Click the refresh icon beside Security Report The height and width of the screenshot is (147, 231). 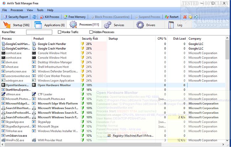point(34,17)
